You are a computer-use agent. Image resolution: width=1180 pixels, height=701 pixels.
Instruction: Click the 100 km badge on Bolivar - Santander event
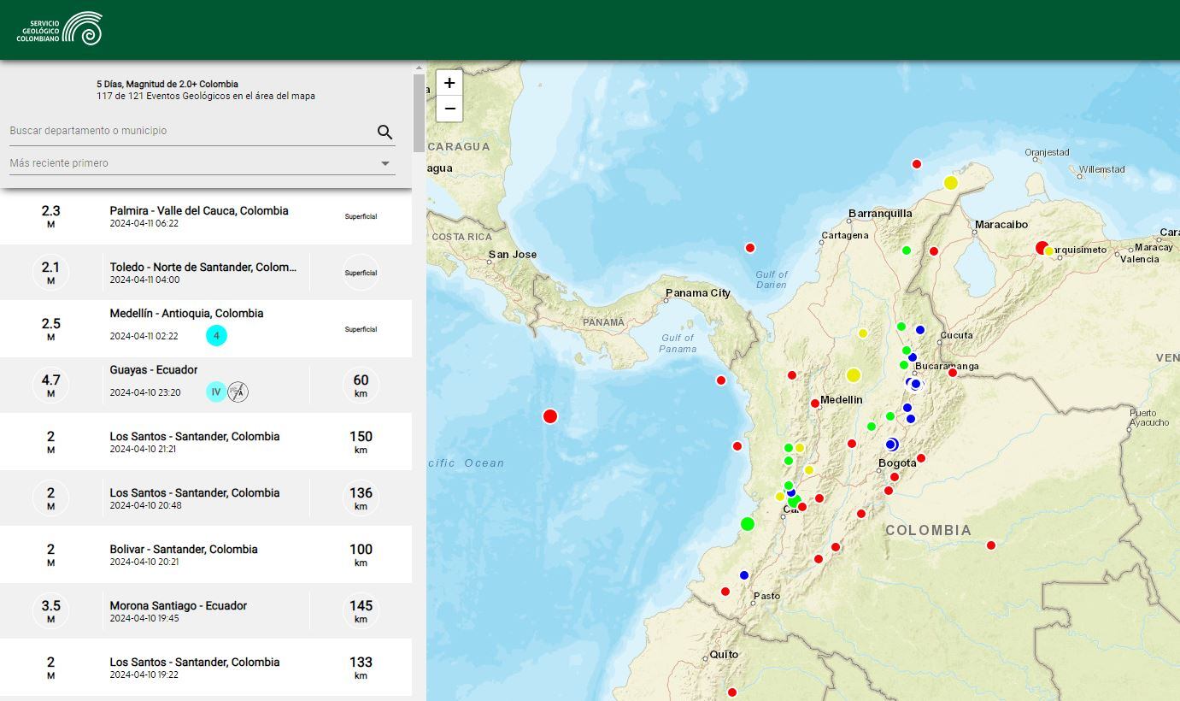click(361, 554)
